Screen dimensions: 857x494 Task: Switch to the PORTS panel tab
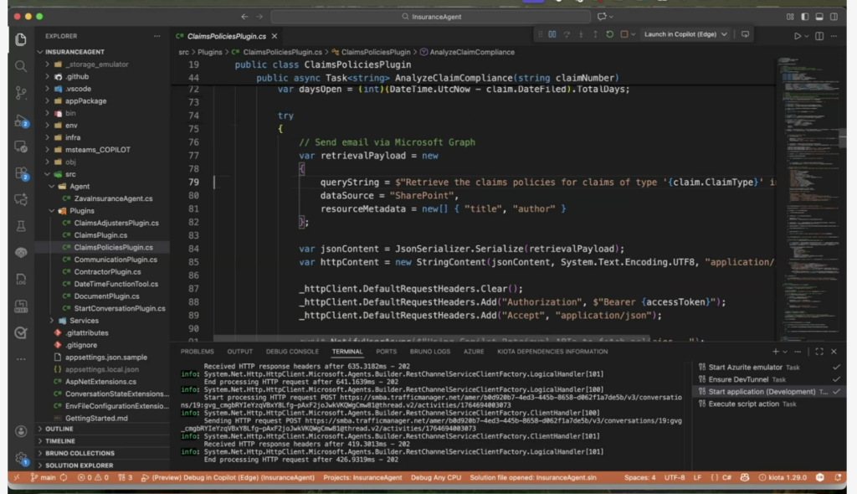(x=387, y=352)
